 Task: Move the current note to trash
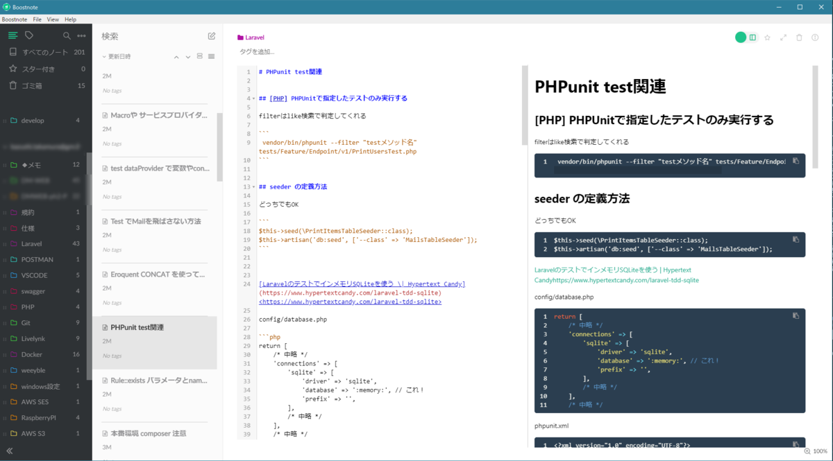[799, 37]
